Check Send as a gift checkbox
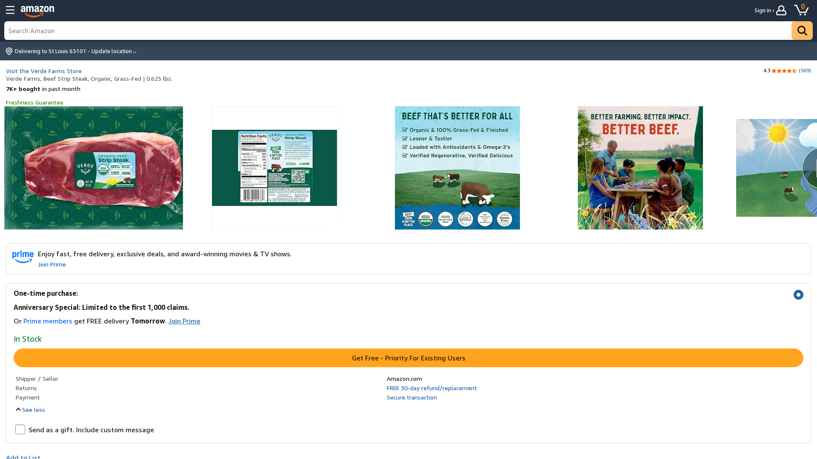This screenshot has width=817, height=459. [20, 429]
